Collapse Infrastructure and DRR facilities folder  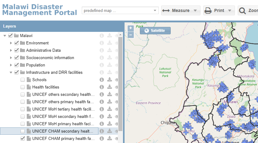coord(11,72)
